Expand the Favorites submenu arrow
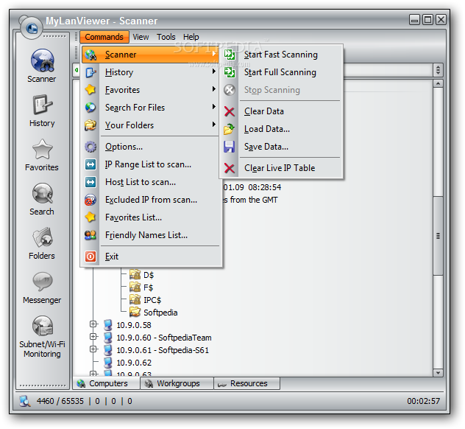The height and width of the screenshot is (429, 465). (213, 89)
